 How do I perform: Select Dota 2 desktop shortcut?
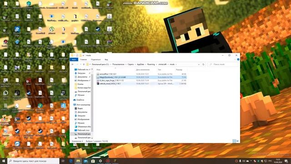click(x=29, y=82)
